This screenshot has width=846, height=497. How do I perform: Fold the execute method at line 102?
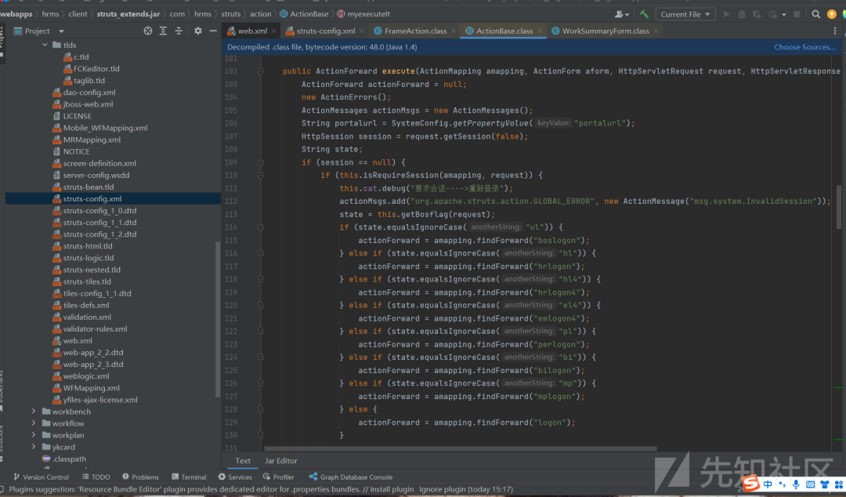click(261, 71)
